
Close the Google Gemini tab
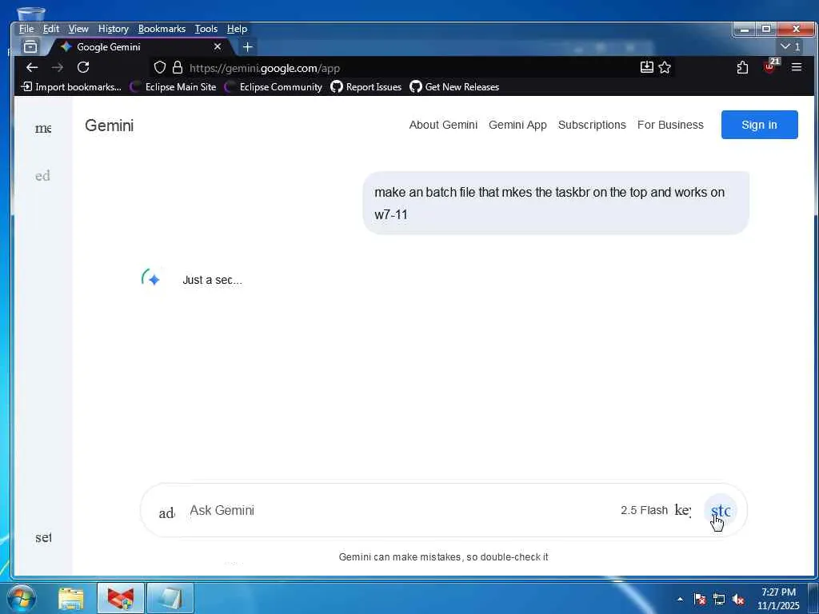pos(218,46)
